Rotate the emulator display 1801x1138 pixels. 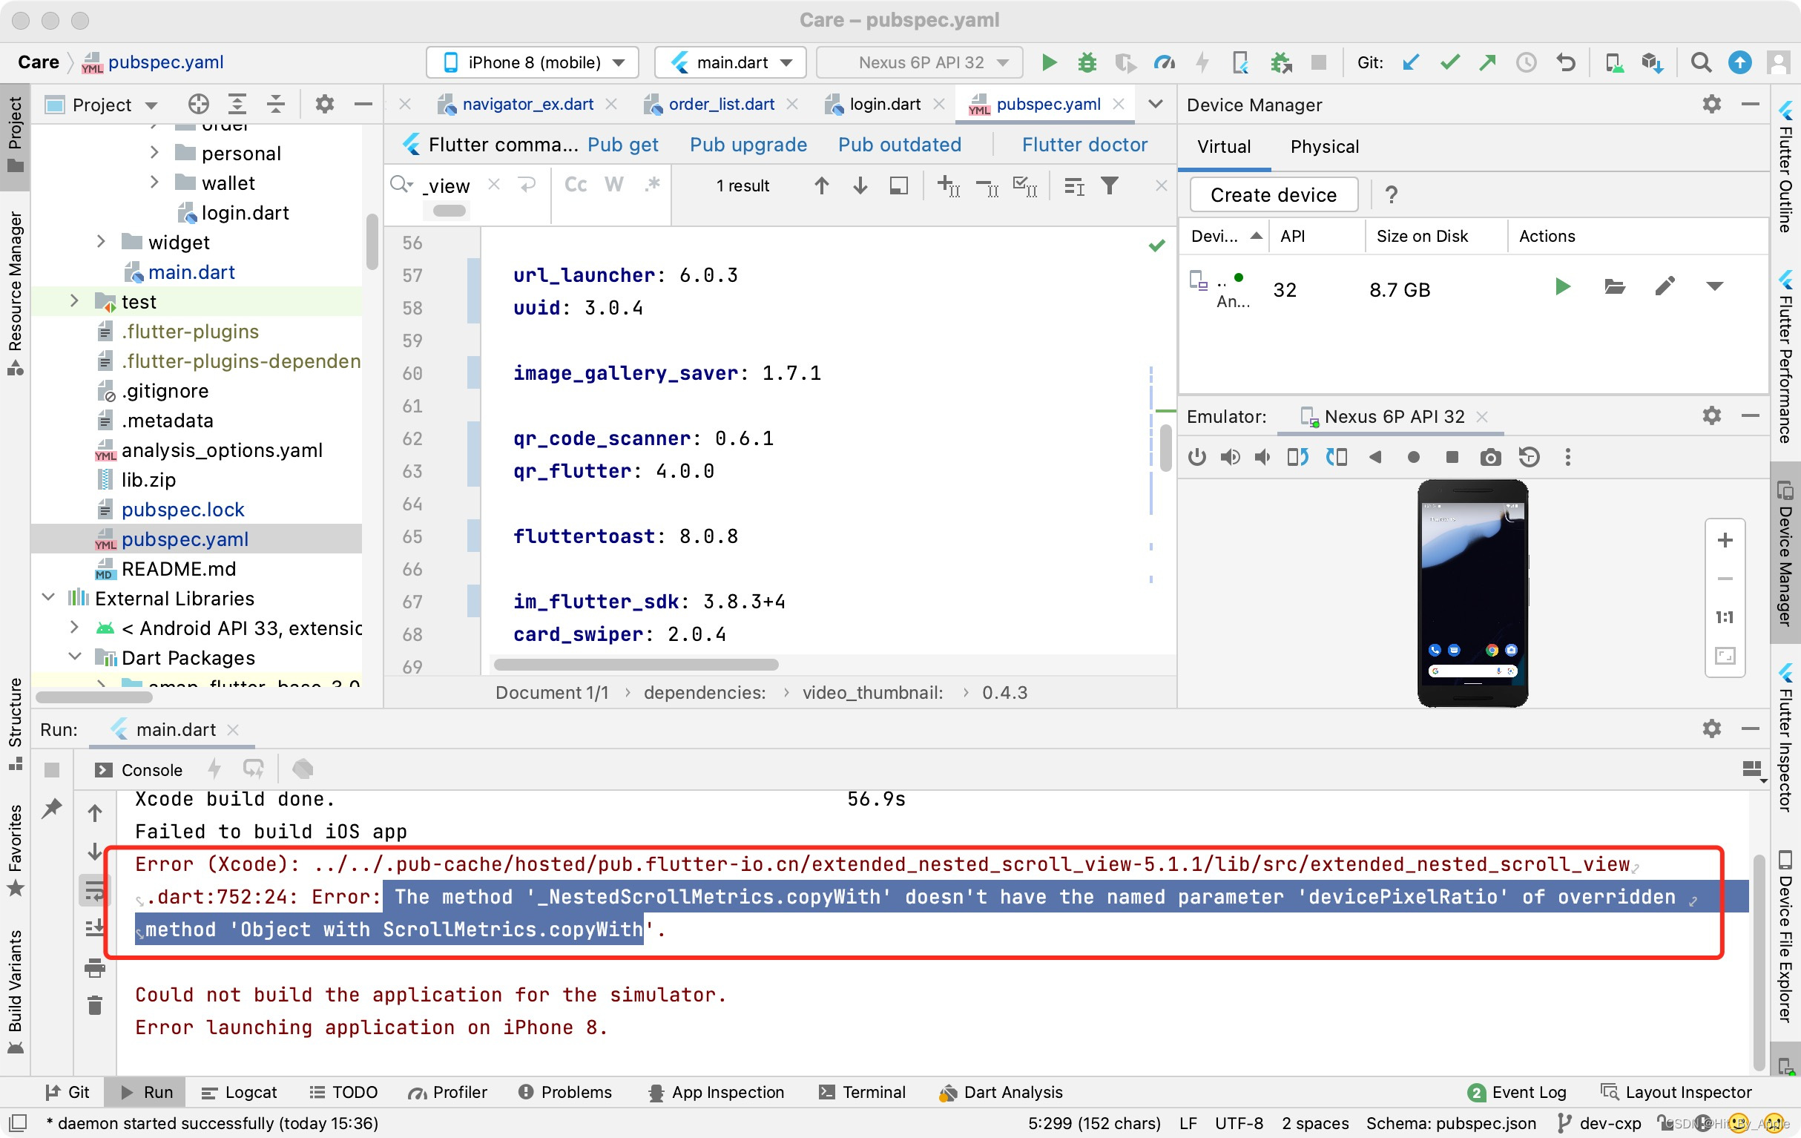[1297, 457]
